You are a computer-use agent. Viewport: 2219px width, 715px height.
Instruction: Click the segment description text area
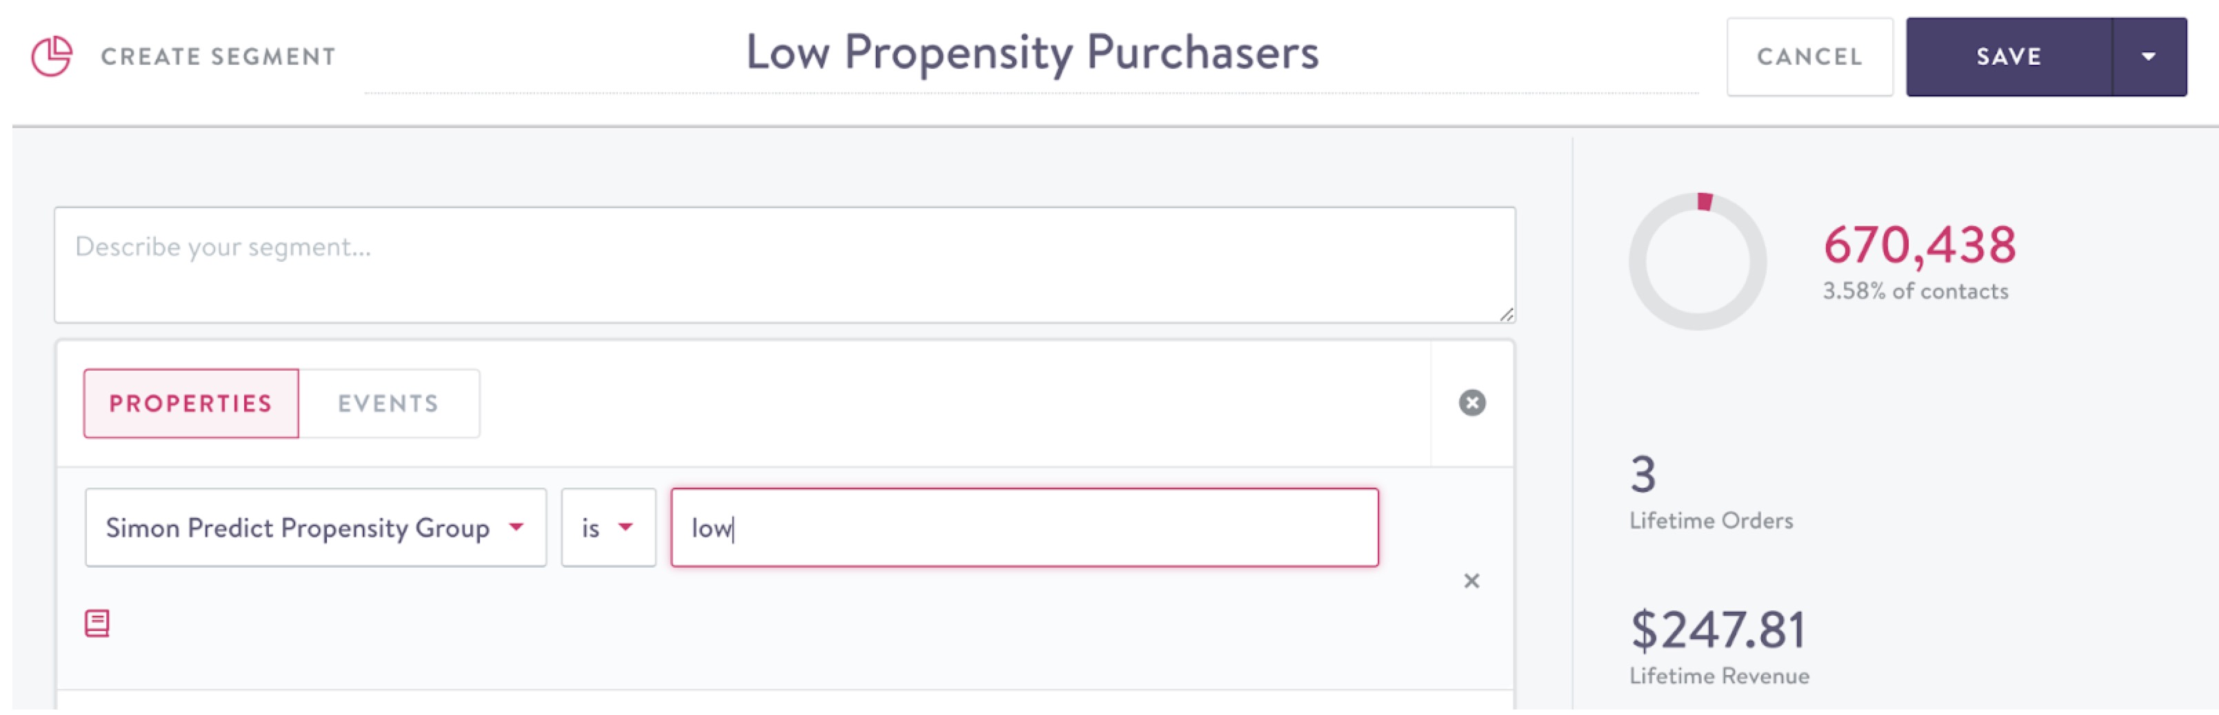point(784,265)
